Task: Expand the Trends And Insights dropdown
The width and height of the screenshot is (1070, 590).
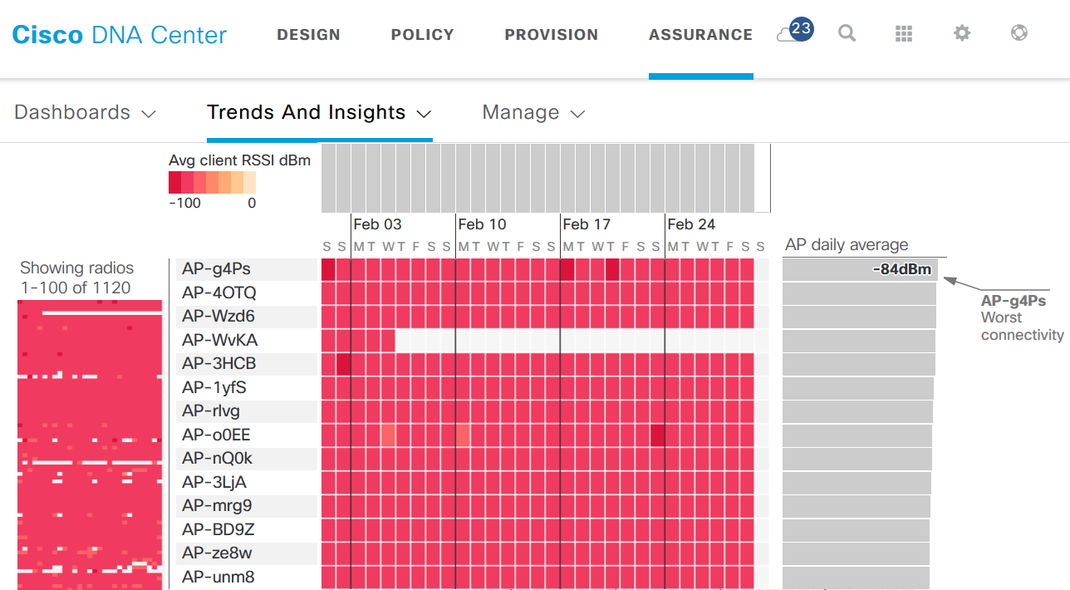Action: point(319,113)
